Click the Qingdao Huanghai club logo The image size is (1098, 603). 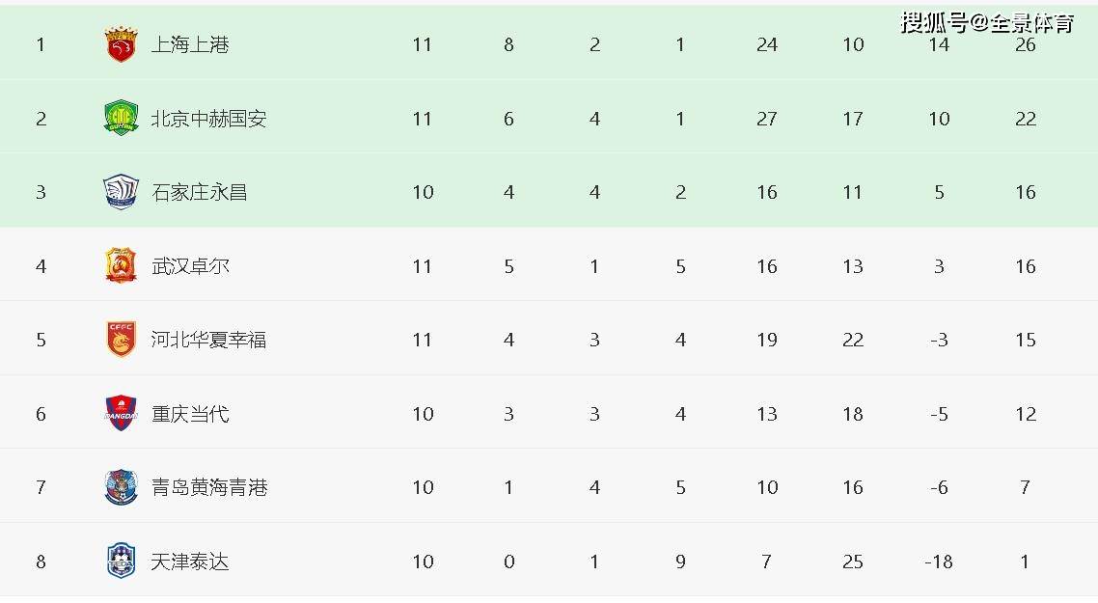[121, 487]
